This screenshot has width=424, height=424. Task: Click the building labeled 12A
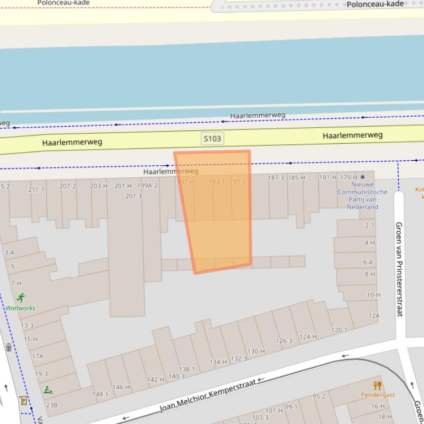click(x=374, y=316)
